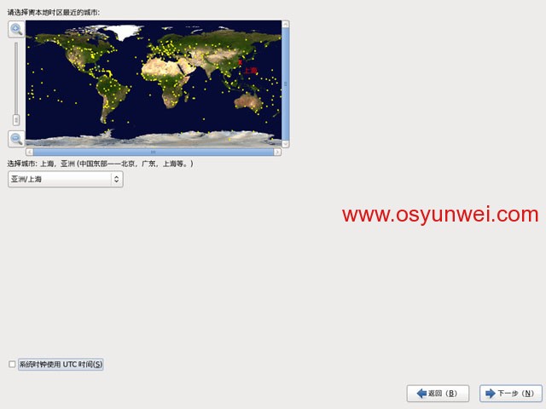Image resolution: width=546 pixels, height=409 pixels.
Task: Click the 下一步 (N) next button
Action: point(510,394)
